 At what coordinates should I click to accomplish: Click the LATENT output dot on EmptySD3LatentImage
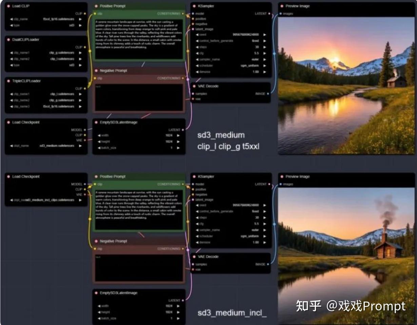pyautogui.click(x=183, y=129)
